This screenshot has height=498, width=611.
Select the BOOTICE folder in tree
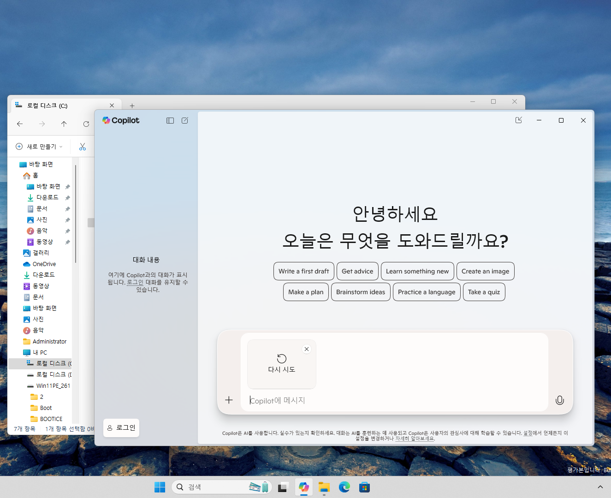coord(46,419)
